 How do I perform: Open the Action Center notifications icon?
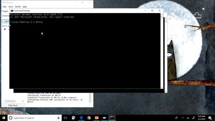tap(210, 118)
